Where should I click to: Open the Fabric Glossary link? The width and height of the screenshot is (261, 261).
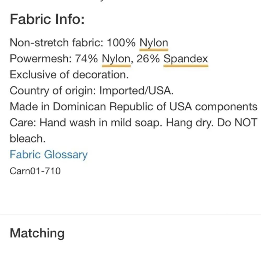[49, 155]
